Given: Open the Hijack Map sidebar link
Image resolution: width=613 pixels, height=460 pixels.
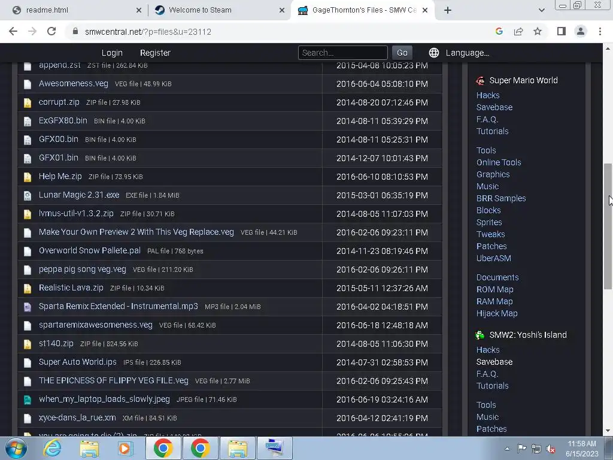Looking at the screenshot, I should point(496,313).
